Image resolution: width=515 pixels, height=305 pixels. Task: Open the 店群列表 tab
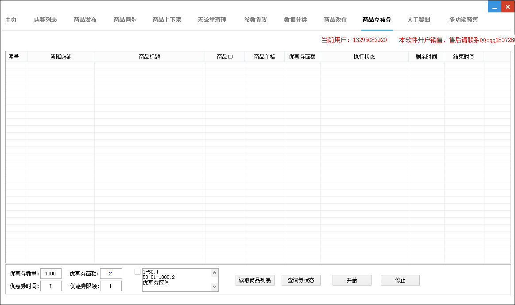(x=45, y=20)
